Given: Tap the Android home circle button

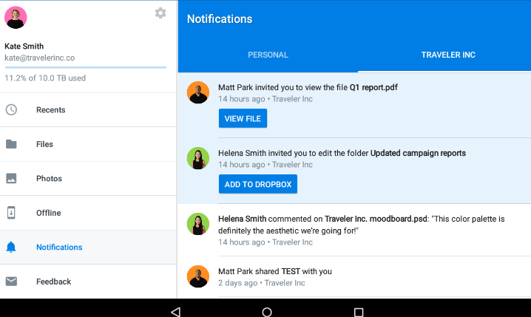Looking at the screenshot, I should (267, 312).
